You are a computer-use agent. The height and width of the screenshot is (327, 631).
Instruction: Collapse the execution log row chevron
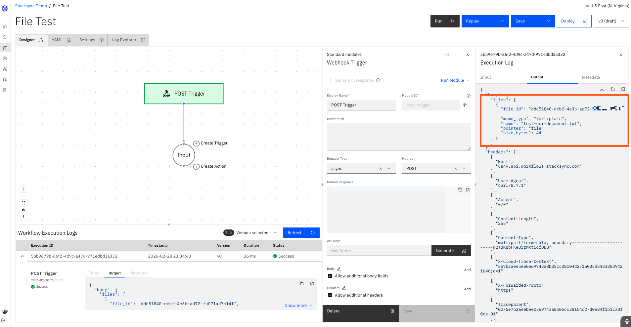(22, 256)
